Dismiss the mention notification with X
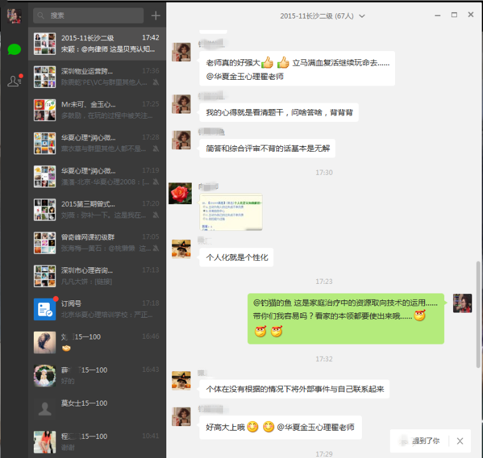 (x=460, y=441)
